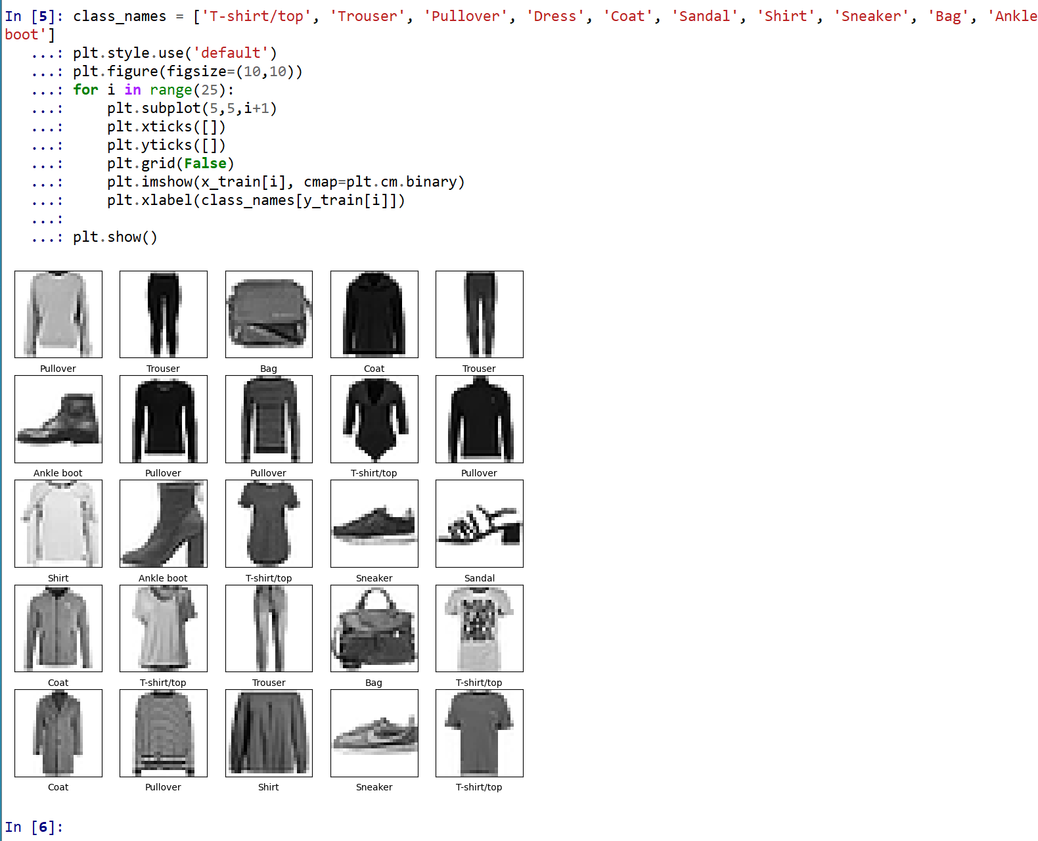1038x841 pixels.
Task: Open the gray messenger Bag image
Action: [x=269, y=314]
